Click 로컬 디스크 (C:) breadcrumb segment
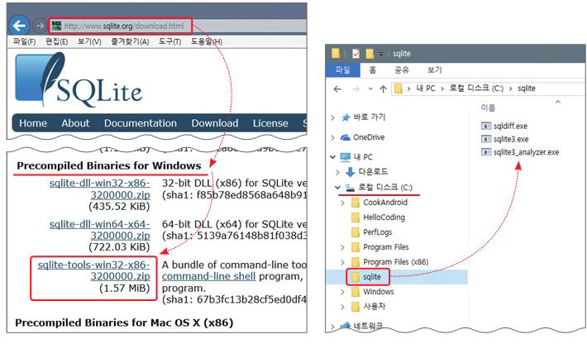The height and width of the screenshot is (344, 587). tap(476, 88)
